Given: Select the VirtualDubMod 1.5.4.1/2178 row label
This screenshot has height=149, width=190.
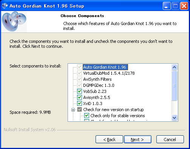Looking at the screenshot, I should click(x=109, y=73).
